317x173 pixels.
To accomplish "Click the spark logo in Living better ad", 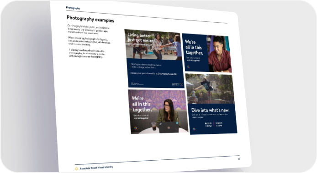I will tap(181, 84).
